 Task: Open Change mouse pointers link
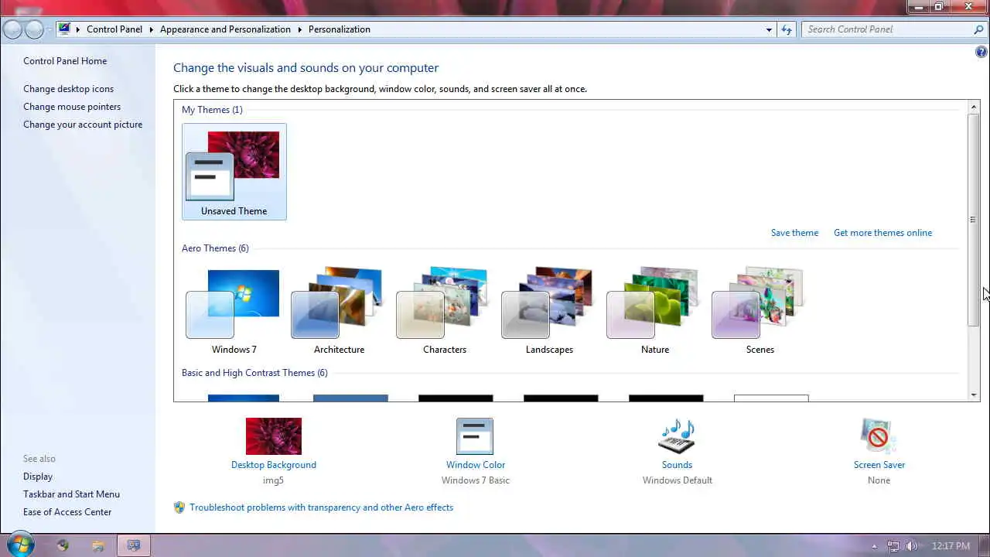click(72, 107)
